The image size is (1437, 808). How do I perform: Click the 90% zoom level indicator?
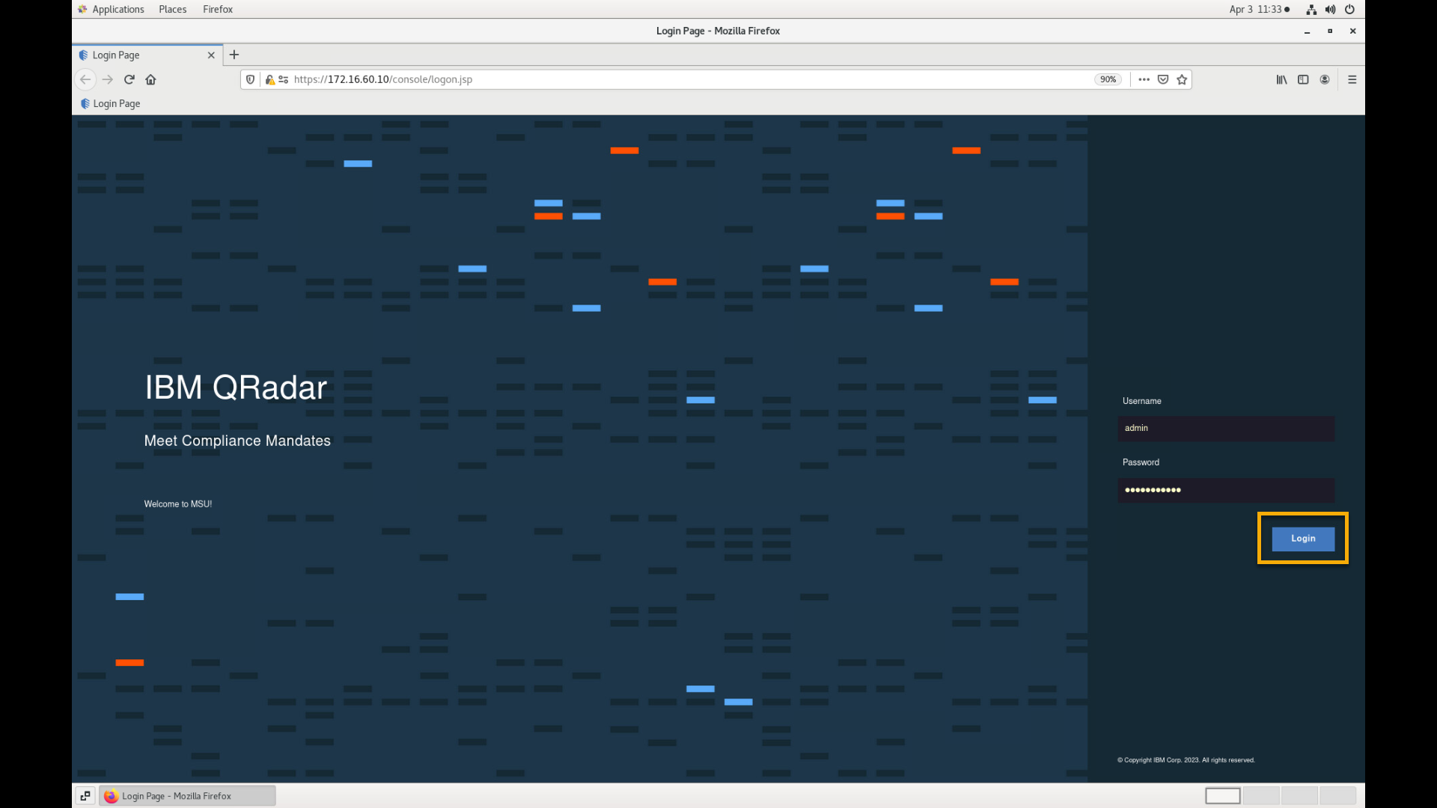pos(1108,79)
